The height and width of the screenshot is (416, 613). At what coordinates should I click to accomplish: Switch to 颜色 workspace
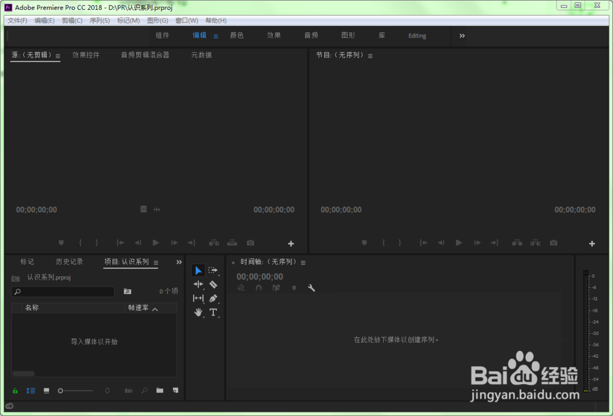[237, 35]
